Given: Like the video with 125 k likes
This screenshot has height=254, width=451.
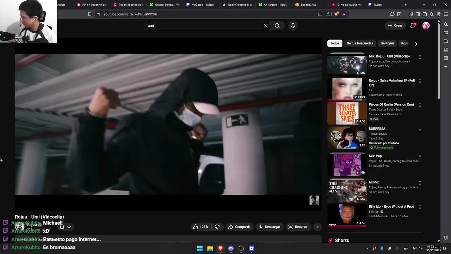Looking at the screenshot, I should (200, 227).
